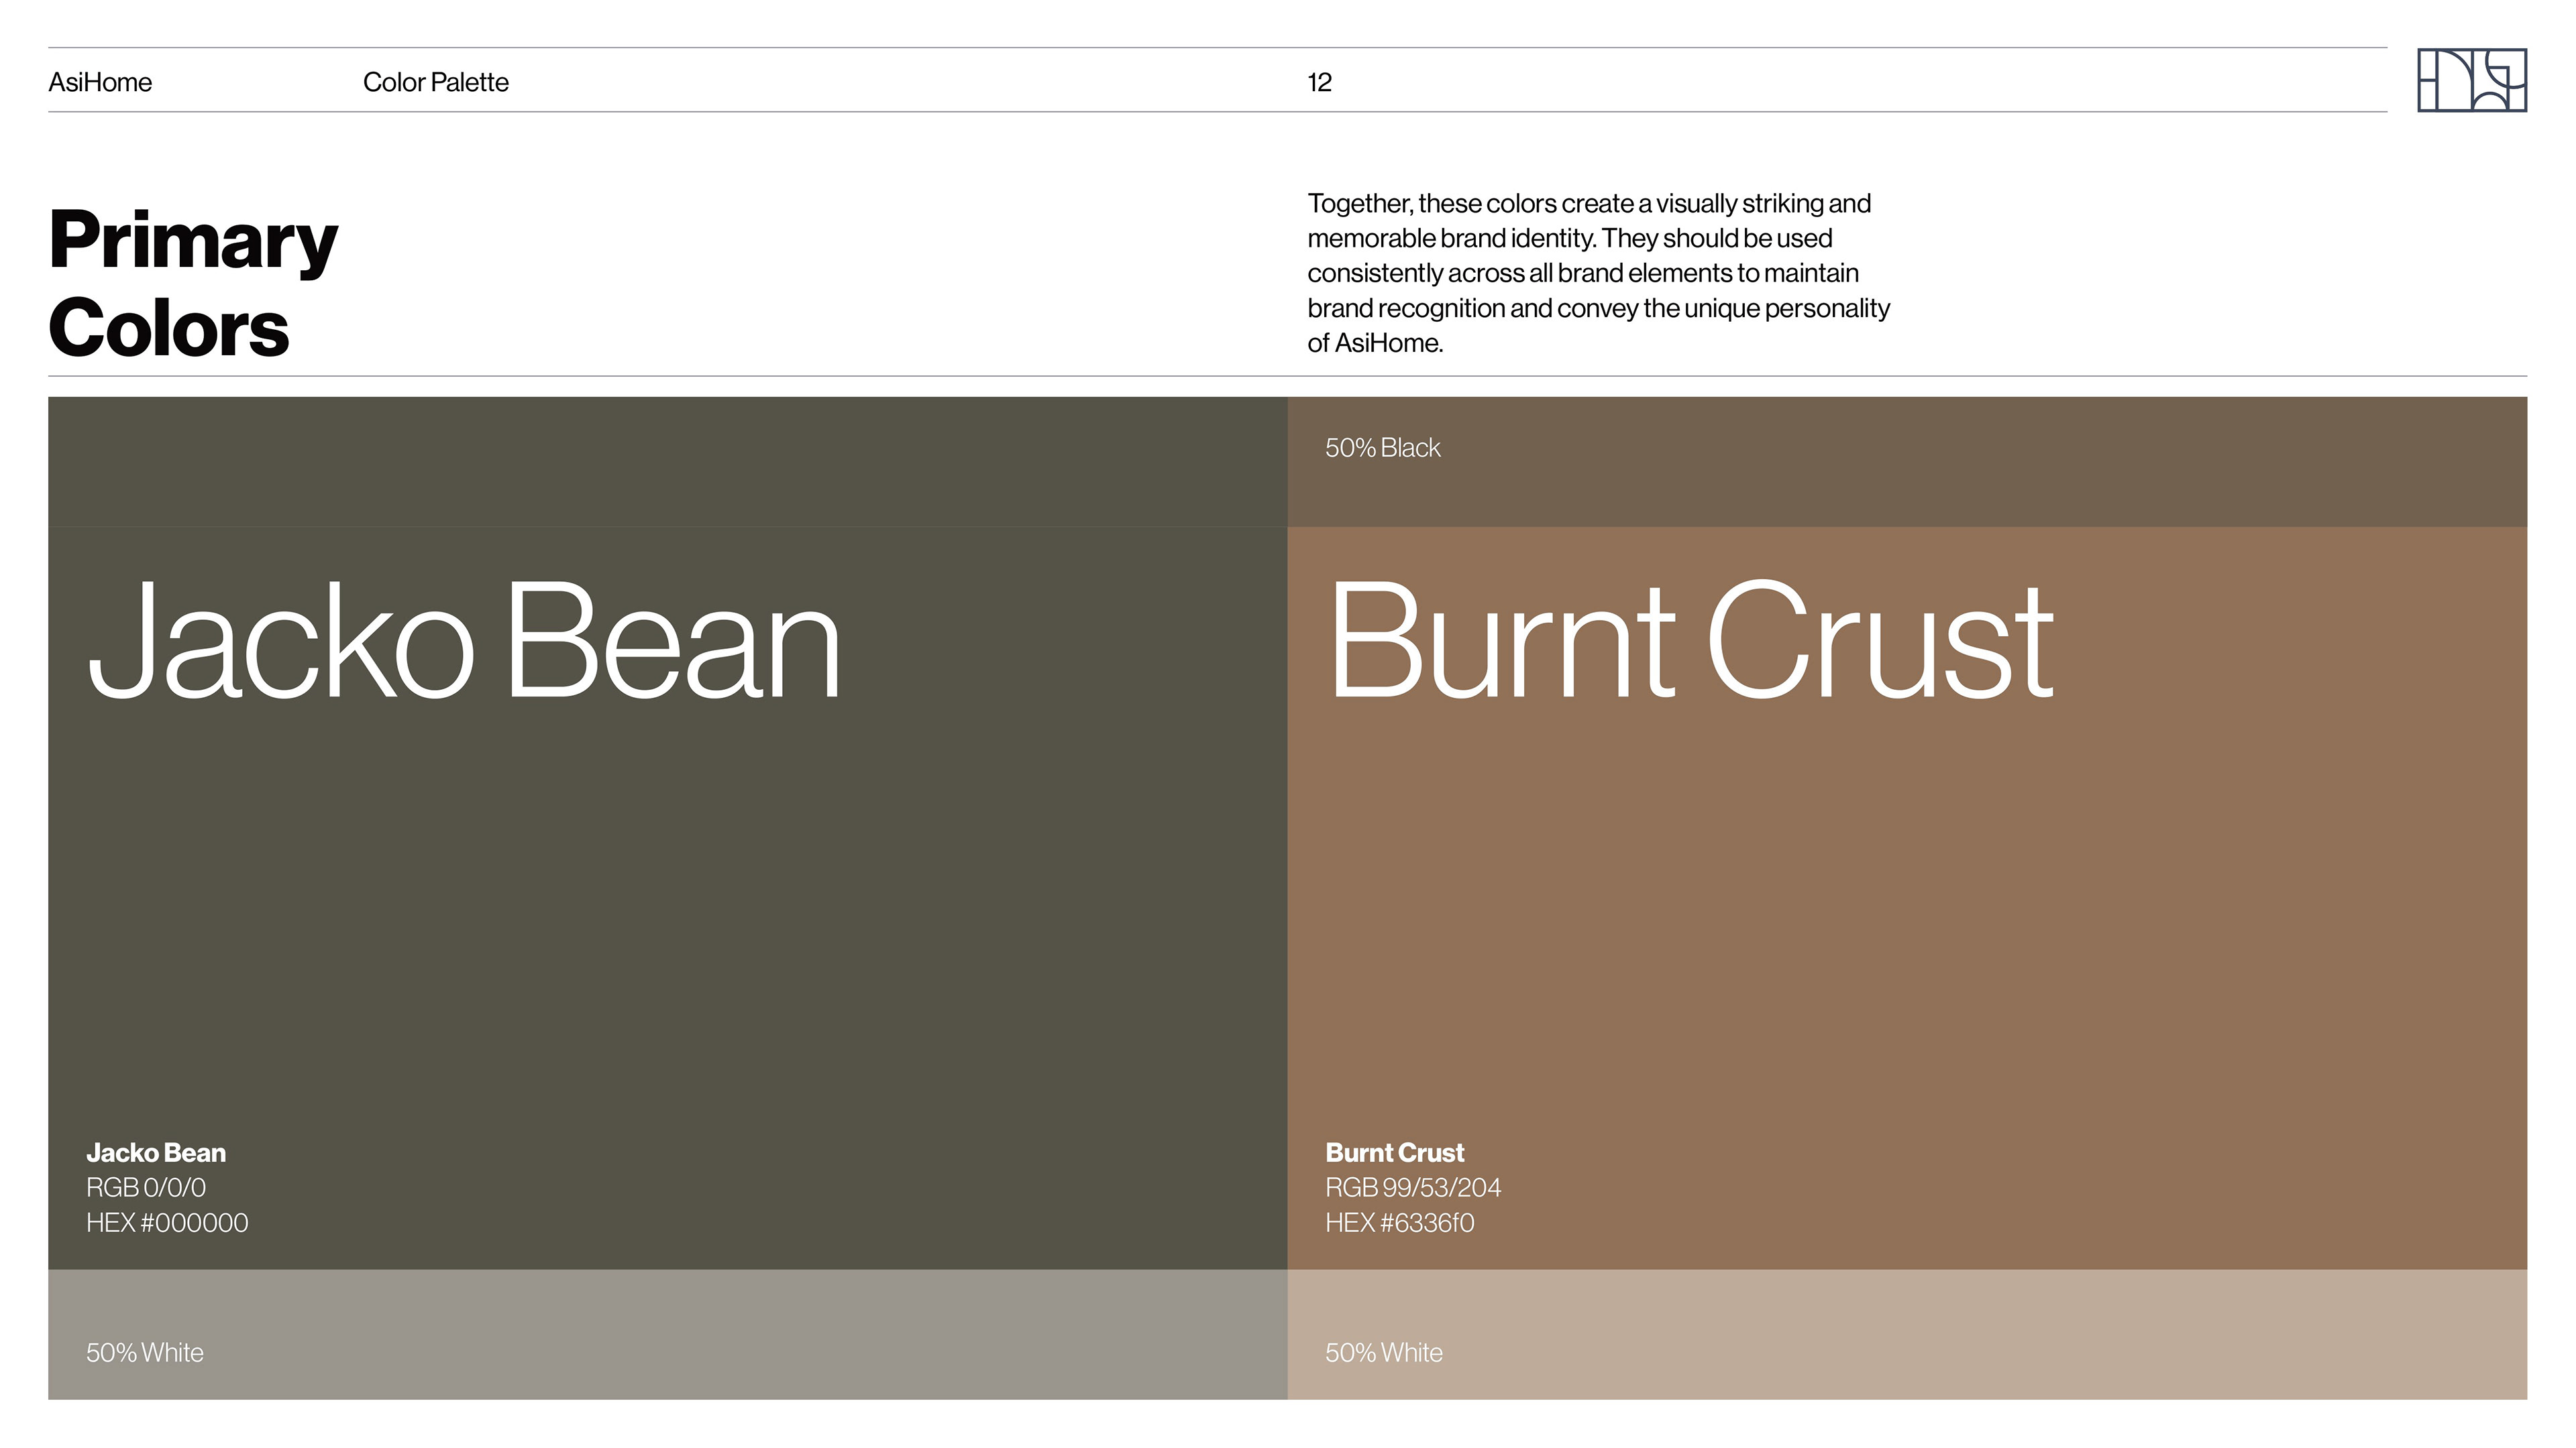Image resolution: width=2576 pixels, height=1448 pixels.
Task: Select the brand identity description paragraph
Action: point(1597,273)
